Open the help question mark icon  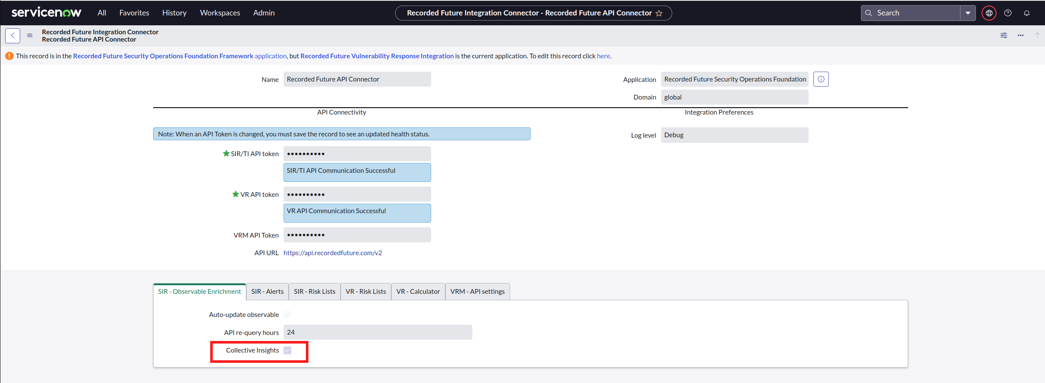(x=1008, y=13)
